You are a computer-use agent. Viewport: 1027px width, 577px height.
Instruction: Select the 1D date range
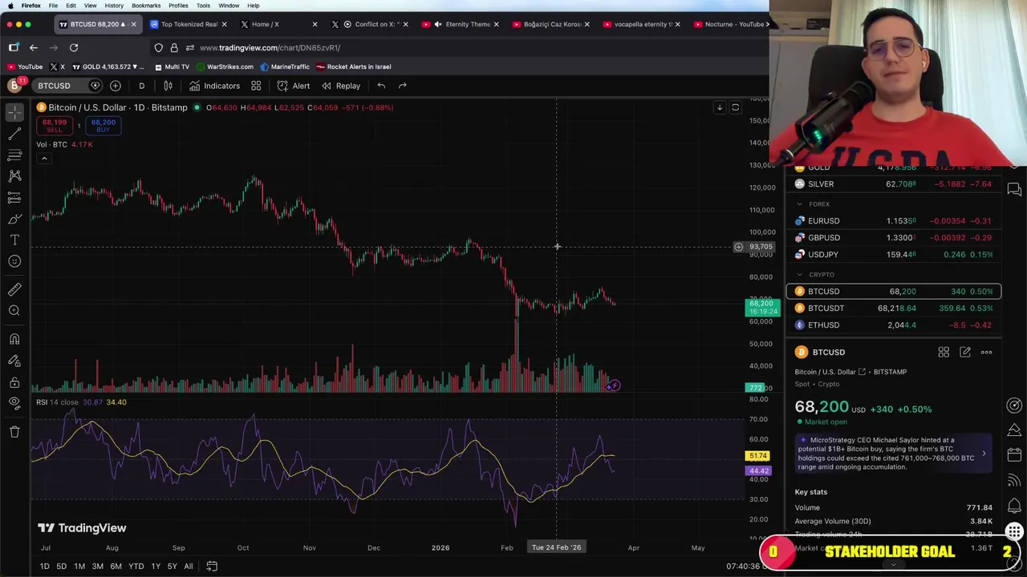pos(44,567)
